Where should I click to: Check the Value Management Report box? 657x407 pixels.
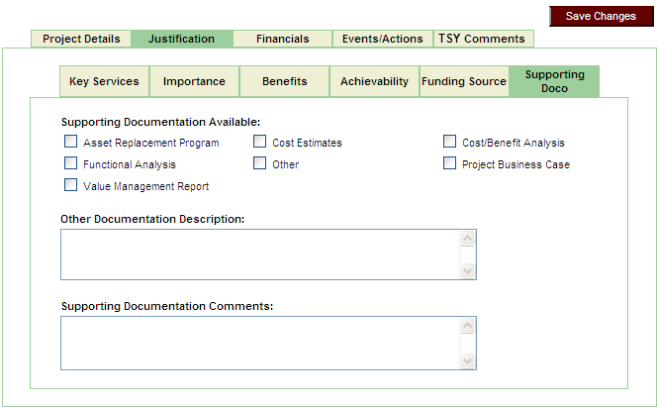pos(70,184)
